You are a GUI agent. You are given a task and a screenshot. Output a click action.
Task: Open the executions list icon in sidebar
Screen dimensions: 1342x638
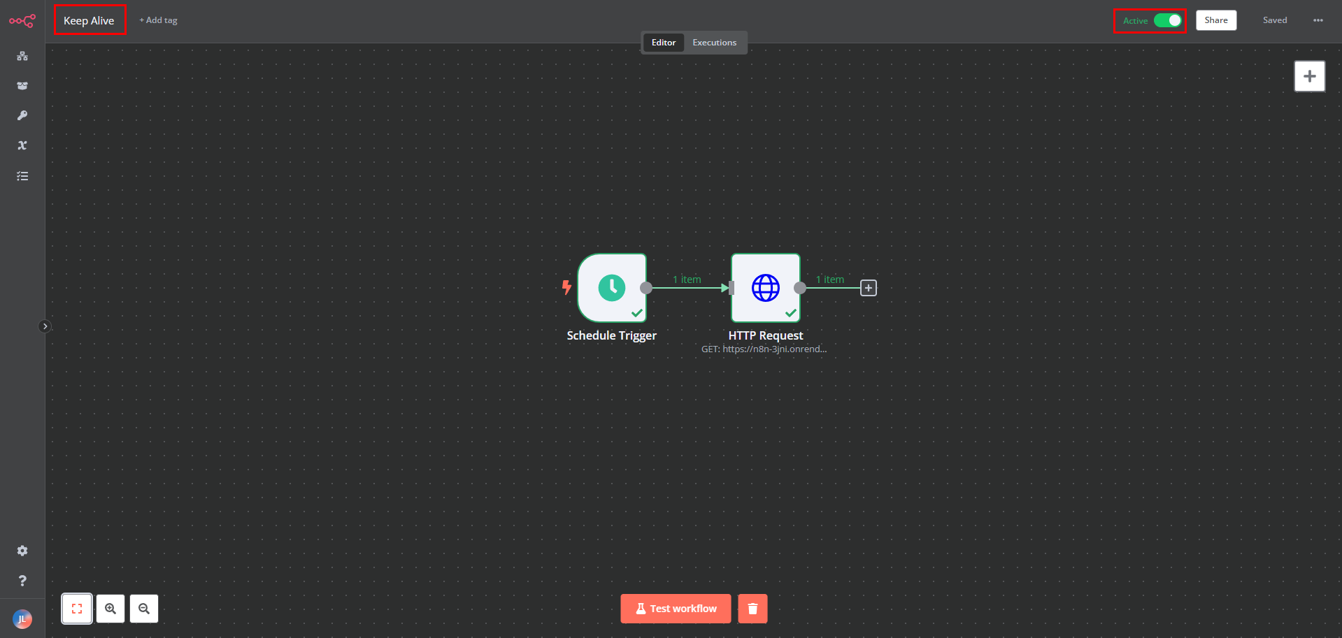[22, 176]
